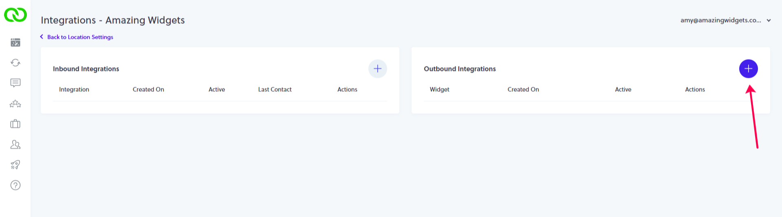
Task: Click the Integration column header
Action: tap(74, 90)
